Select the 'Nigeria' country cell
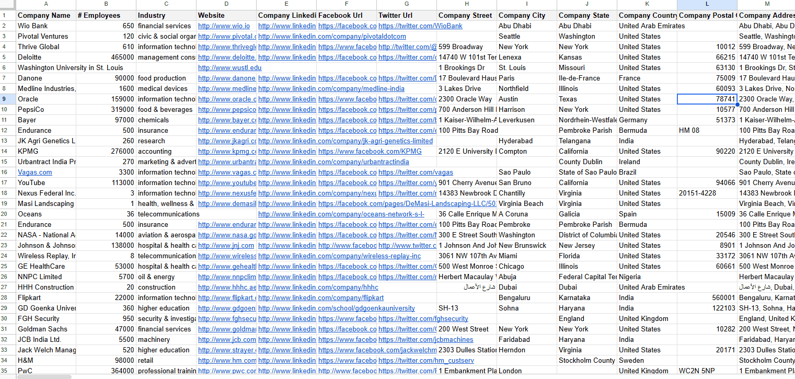Screen dimensions: 795x379 647,277
